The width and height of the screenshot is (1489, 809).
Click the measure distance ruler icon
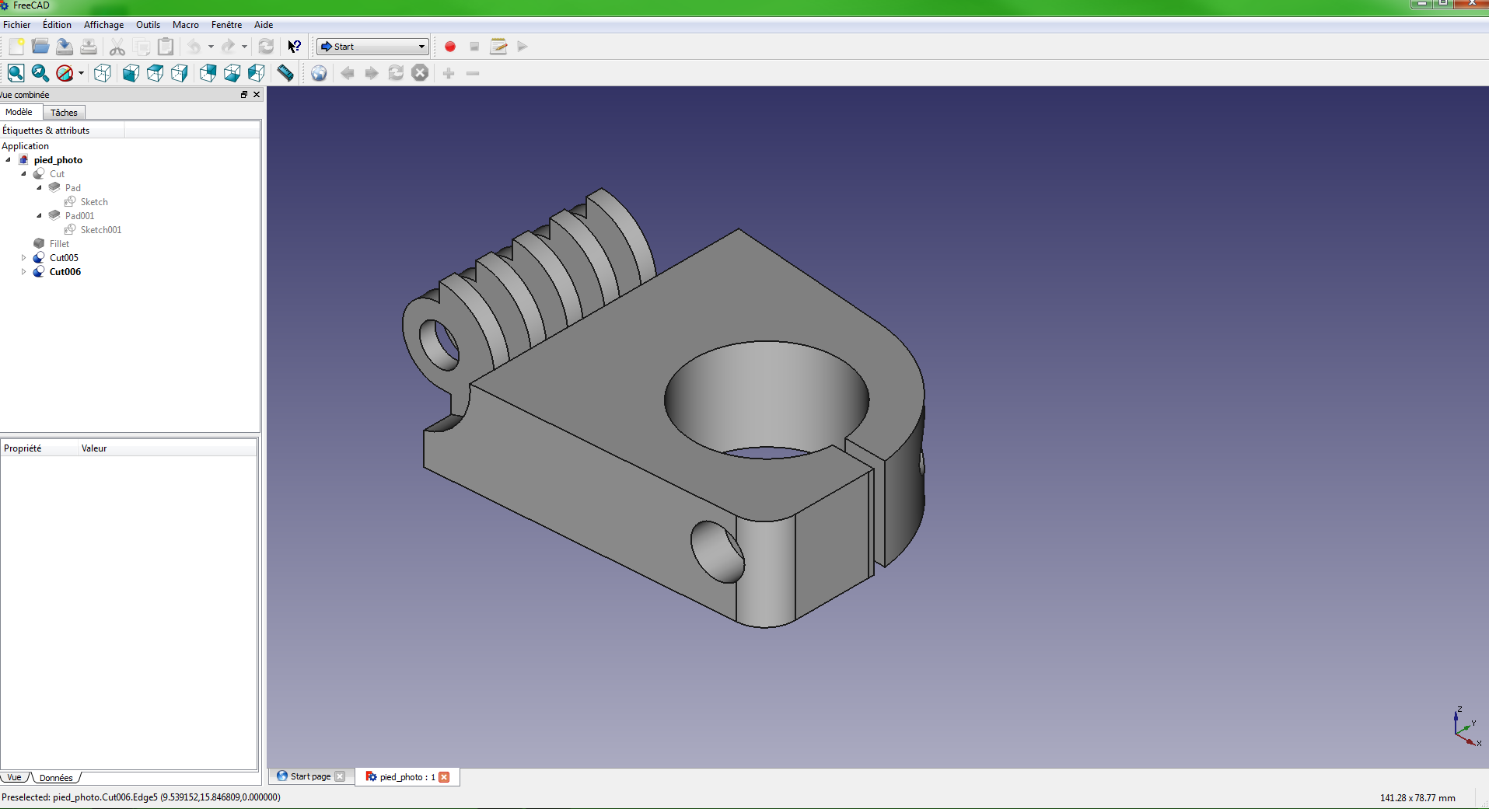(x=285, y=73)
